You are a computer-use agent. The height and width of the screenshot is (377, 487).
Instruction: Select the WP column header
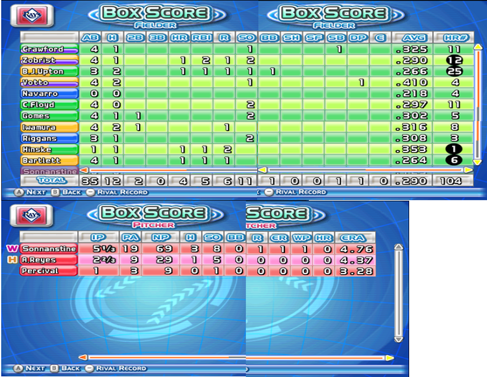[x=302, y=238]
